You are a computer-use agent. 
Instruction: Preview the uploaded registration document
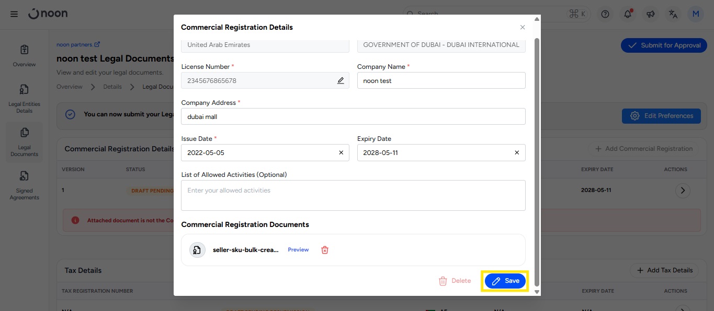click(298, 250)
